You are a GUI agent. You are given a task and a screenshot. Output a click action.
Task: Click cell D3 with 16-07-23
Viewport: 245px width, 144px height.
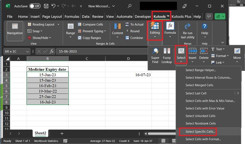(x=128, y=75)
